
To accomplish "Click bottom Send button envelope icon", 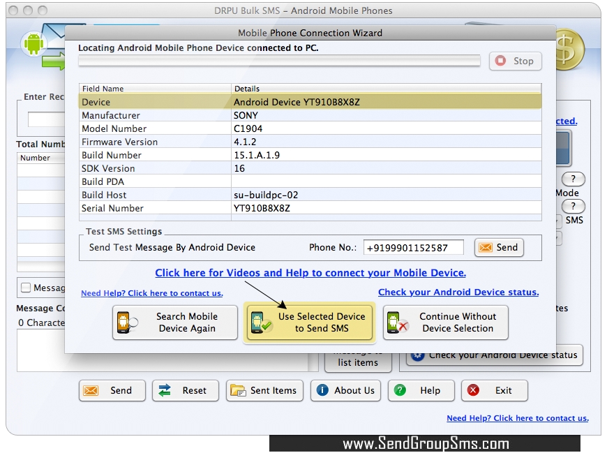I will point(91,390).
